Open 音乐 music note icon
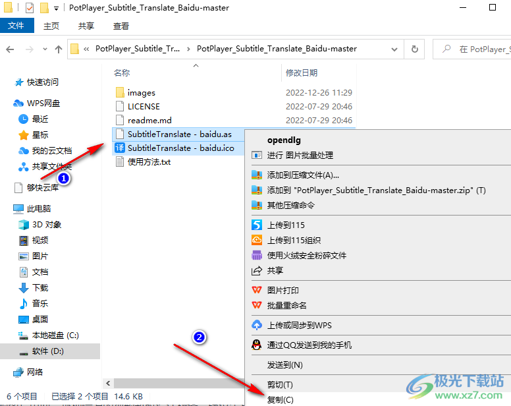This screenshot has width=511, height=406. (24, 303)
